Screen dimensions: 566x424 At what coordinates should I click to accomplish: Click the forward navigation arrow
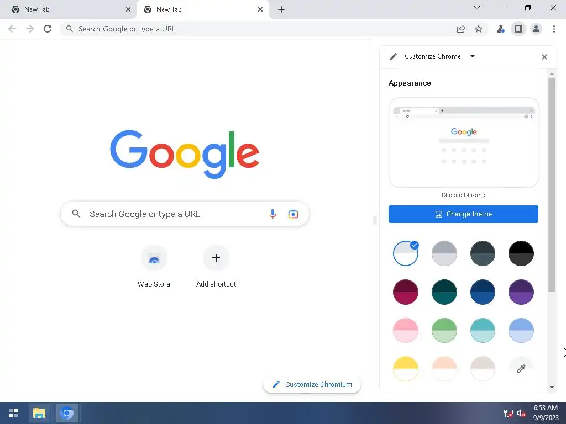click(30, 29)
